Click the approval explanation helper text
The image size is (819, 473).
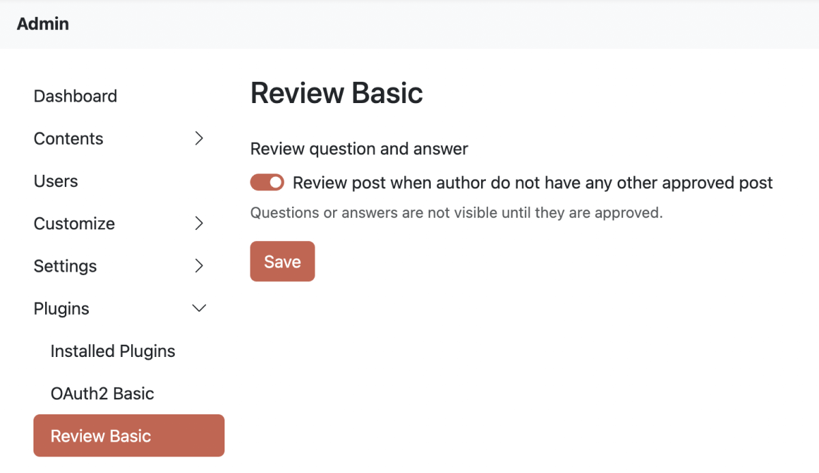(x=457, y=212)
